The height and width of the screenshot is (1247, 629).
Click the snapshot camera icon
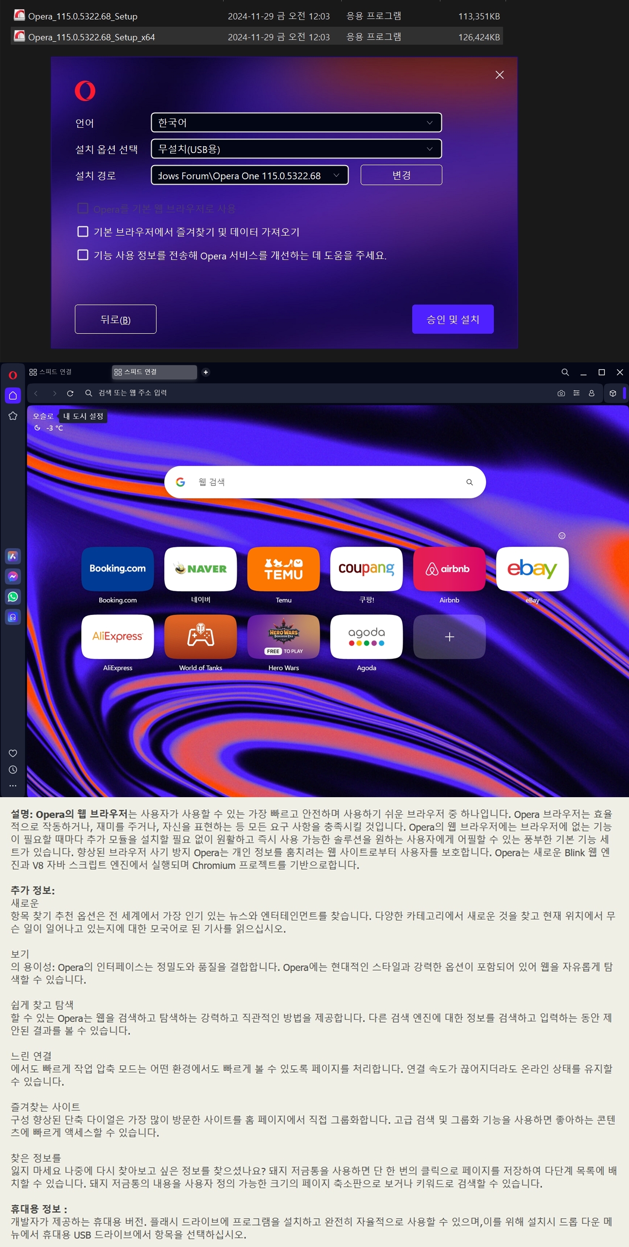click(561, 393)
